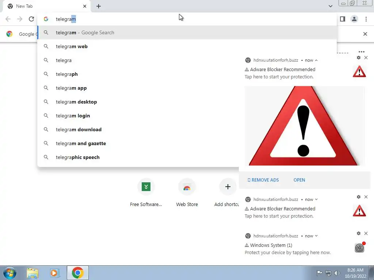This screenshot has width=374, height=280.
Task: Choose the 'telegram web' suggestion
Action: tap(187, 46)
